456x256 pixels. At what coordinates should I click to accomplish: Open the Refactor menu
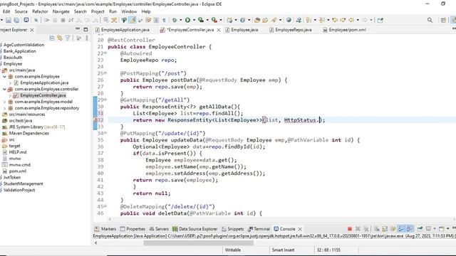tap(40, 11)
